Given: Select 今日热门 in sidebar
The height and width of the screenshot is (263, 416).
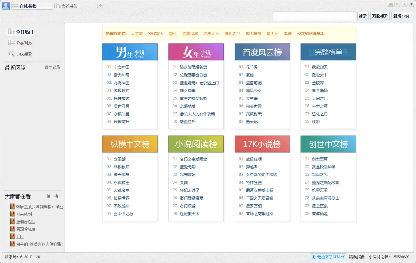Looking at the screenshot, I should pos(20,32).
